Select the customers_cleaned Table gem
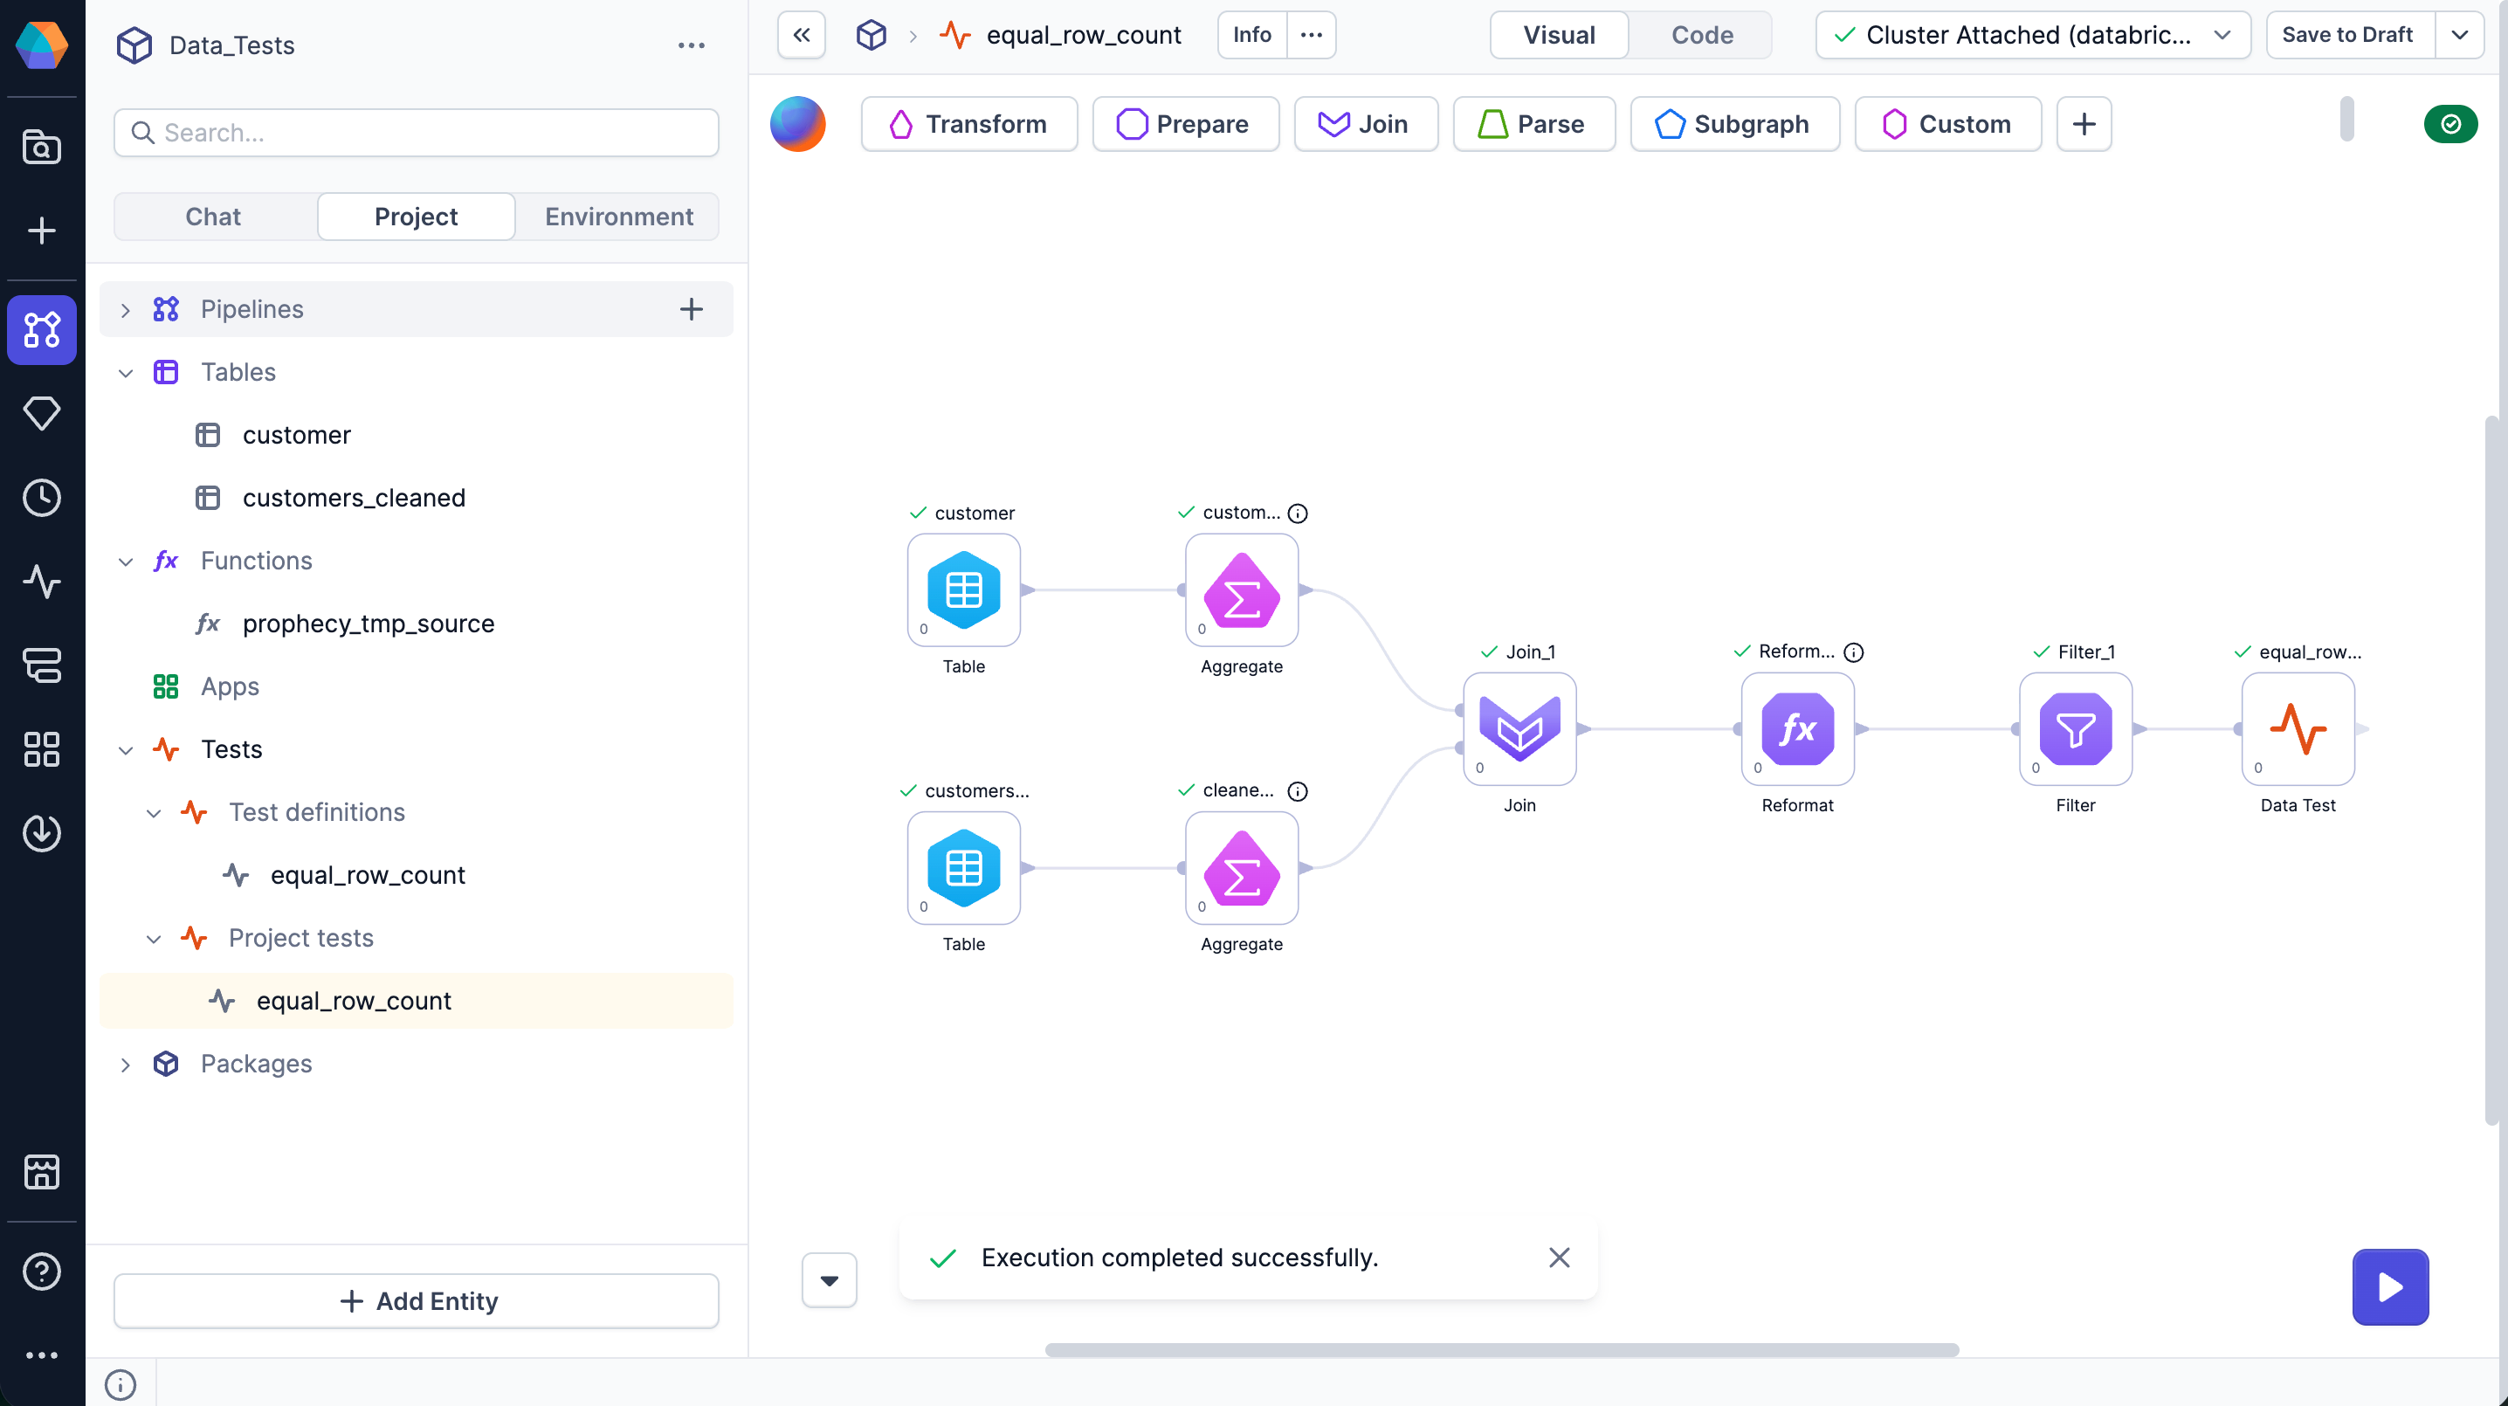Screen dimensions: 2508x1406 [x=963, y=867]
